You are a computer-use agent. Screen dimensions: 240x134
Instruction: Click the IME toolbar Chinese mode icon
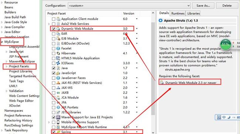point(224,117)
